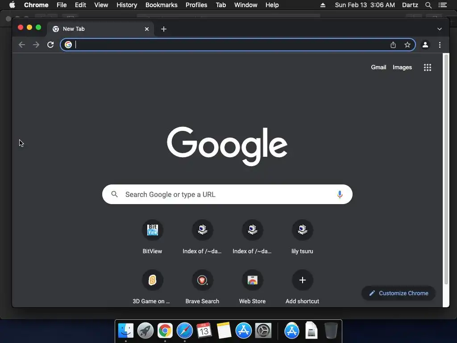Click the Customize Chrome button
This screenshot has width=457, height=343.
(399, 293)
